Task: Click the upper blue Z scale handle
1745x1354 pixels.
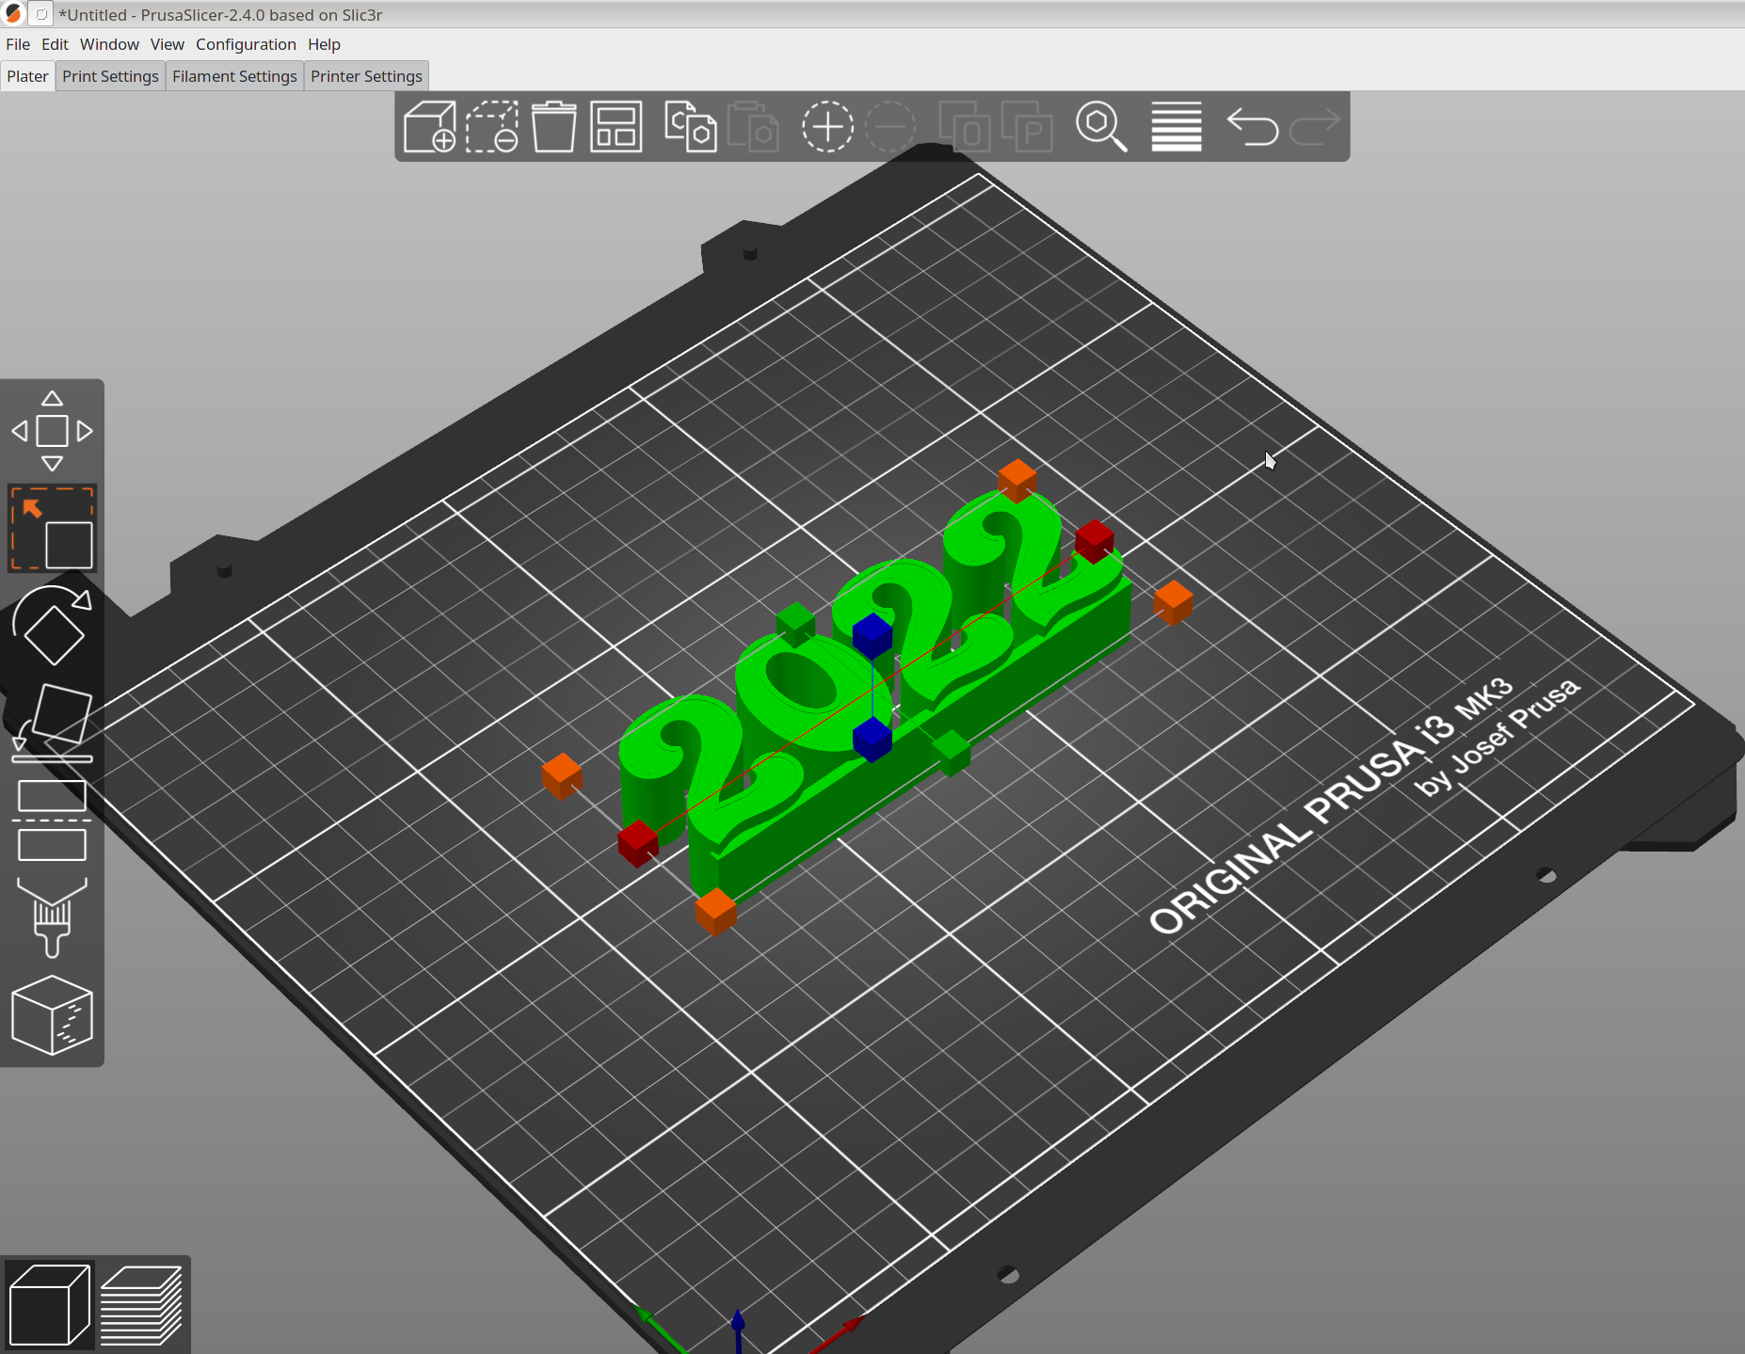Action: 872,635
